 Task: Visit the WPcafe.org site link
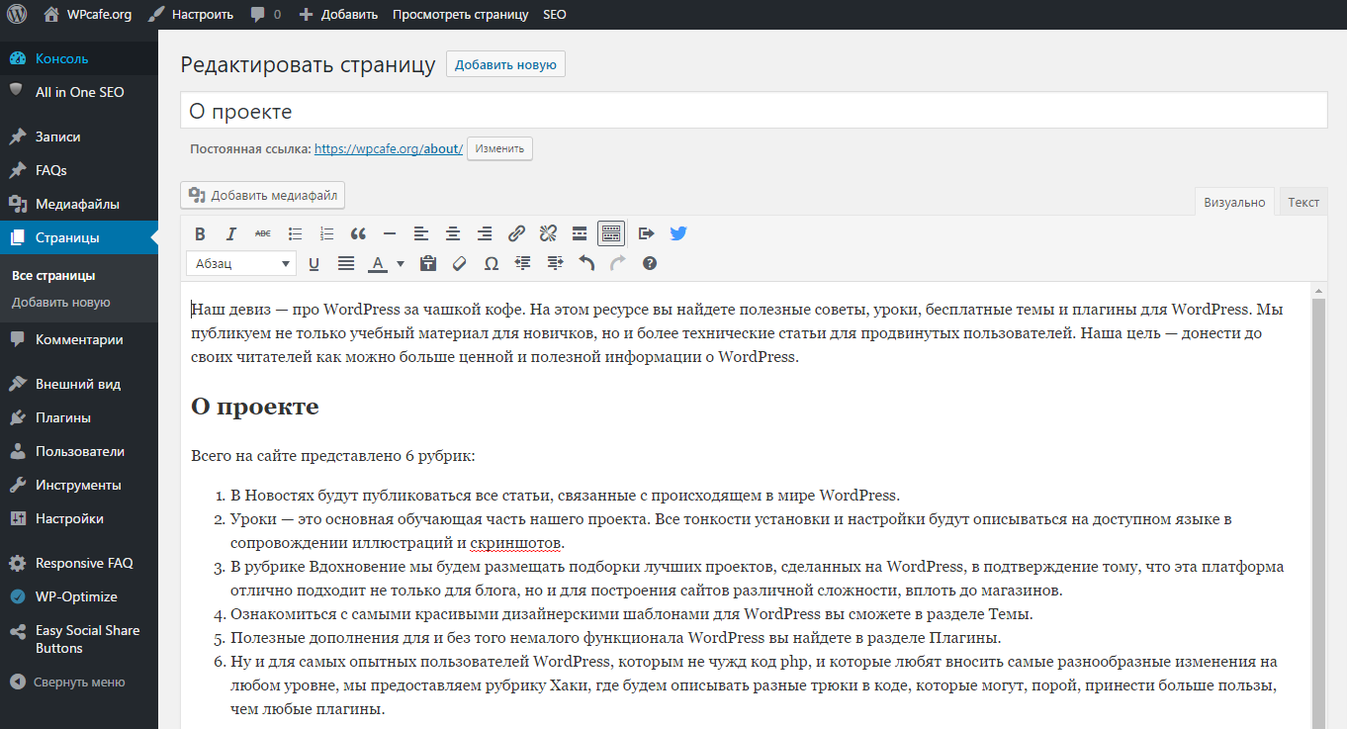[x=87, y=14]
